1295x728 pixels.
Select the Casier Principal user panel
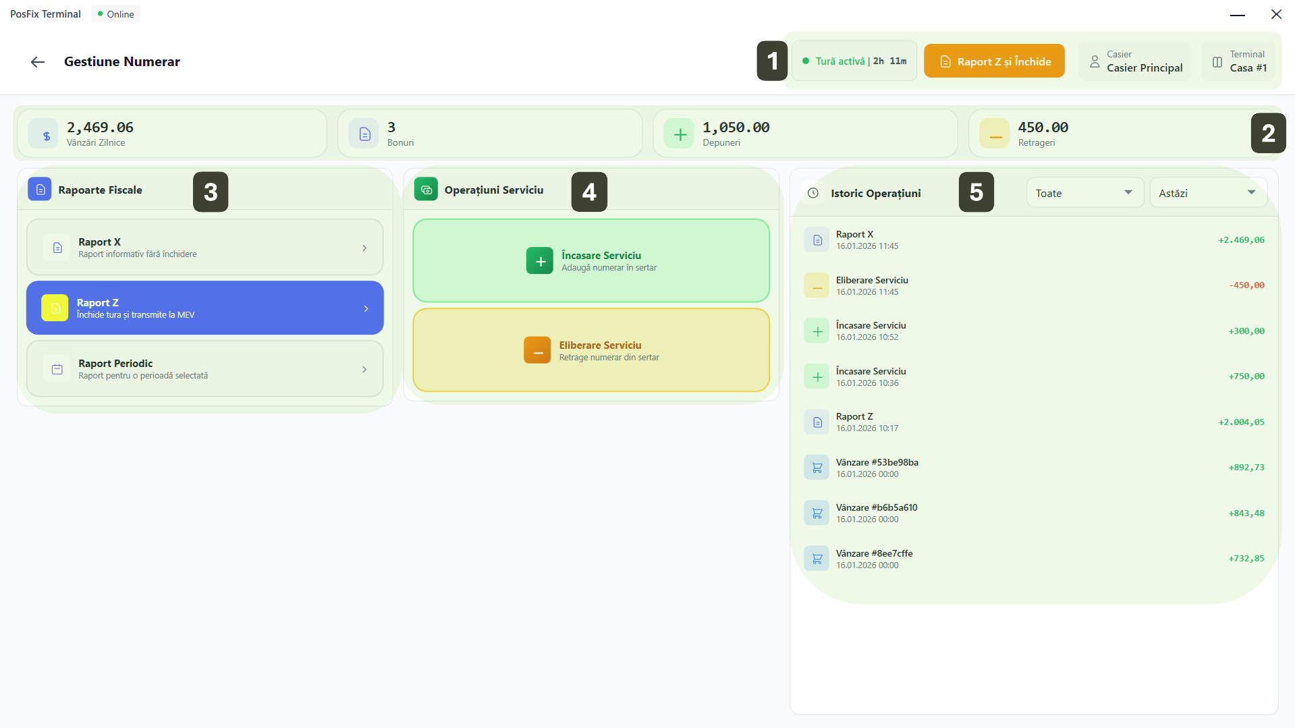(x=1136, y=61)
